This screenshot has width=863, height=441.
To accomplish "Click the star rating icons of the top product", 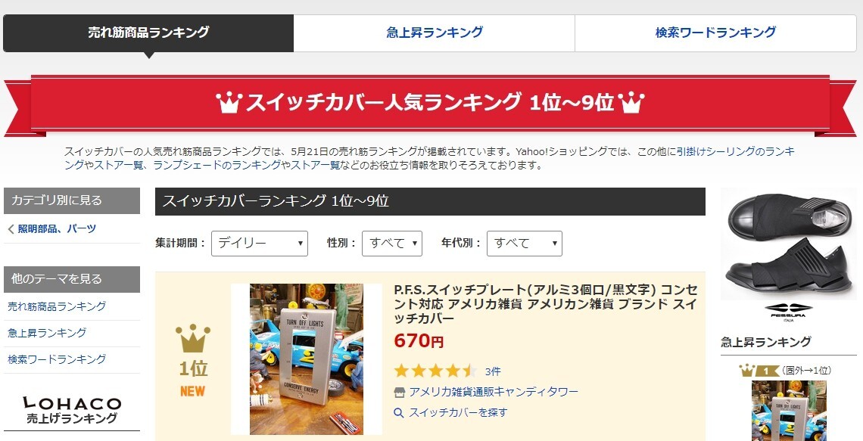I will pos(436,371).
